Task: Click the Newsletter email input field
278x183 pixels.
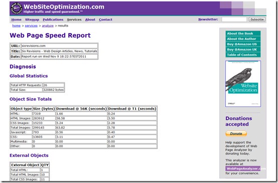Action: click(234, 19)
